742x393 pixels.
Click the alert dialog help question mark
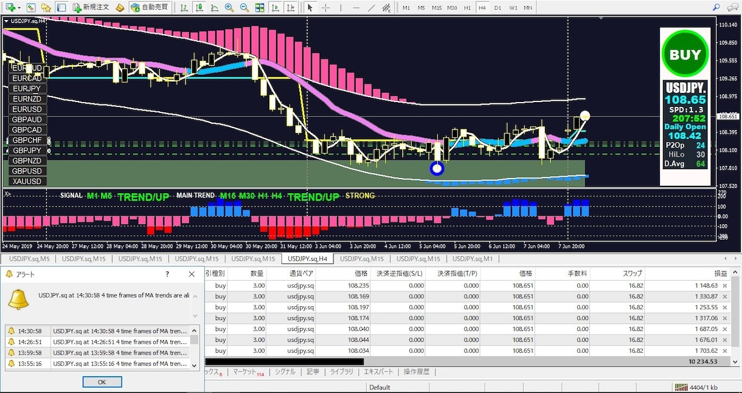coord(167,275)
